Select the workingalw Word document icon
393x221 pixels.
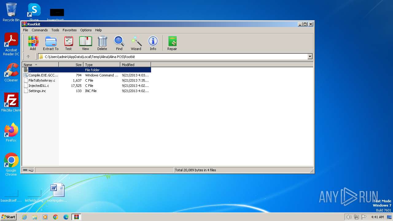coord(57,193)
